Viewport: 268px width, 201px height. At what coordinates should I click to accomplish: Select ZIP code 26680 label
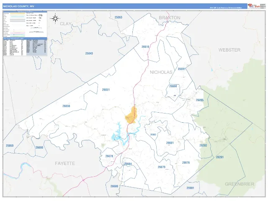tap(114, 186)
